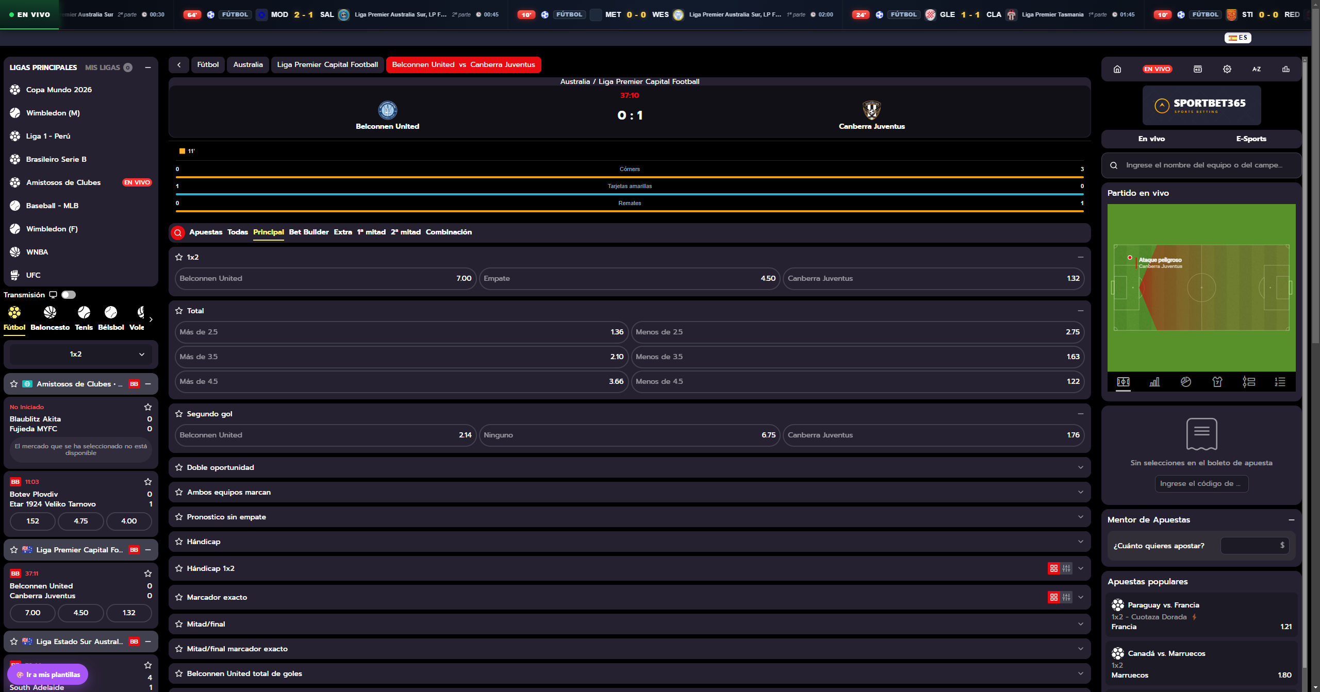1320x692 pixels.
Task: Select the Baloncesto sport icon
Action: tap(50, 318)
